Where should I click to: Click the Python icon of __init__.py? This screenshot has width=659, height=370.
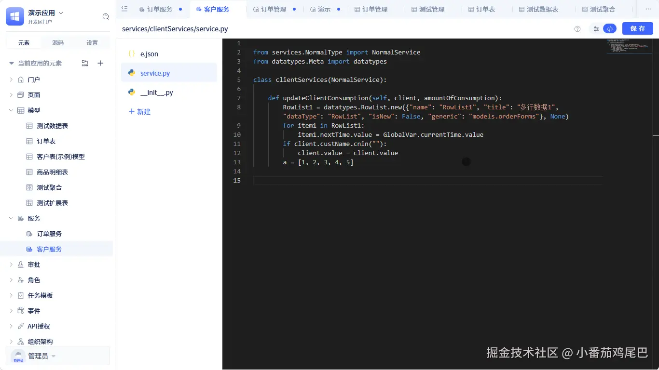click(132, 92)
